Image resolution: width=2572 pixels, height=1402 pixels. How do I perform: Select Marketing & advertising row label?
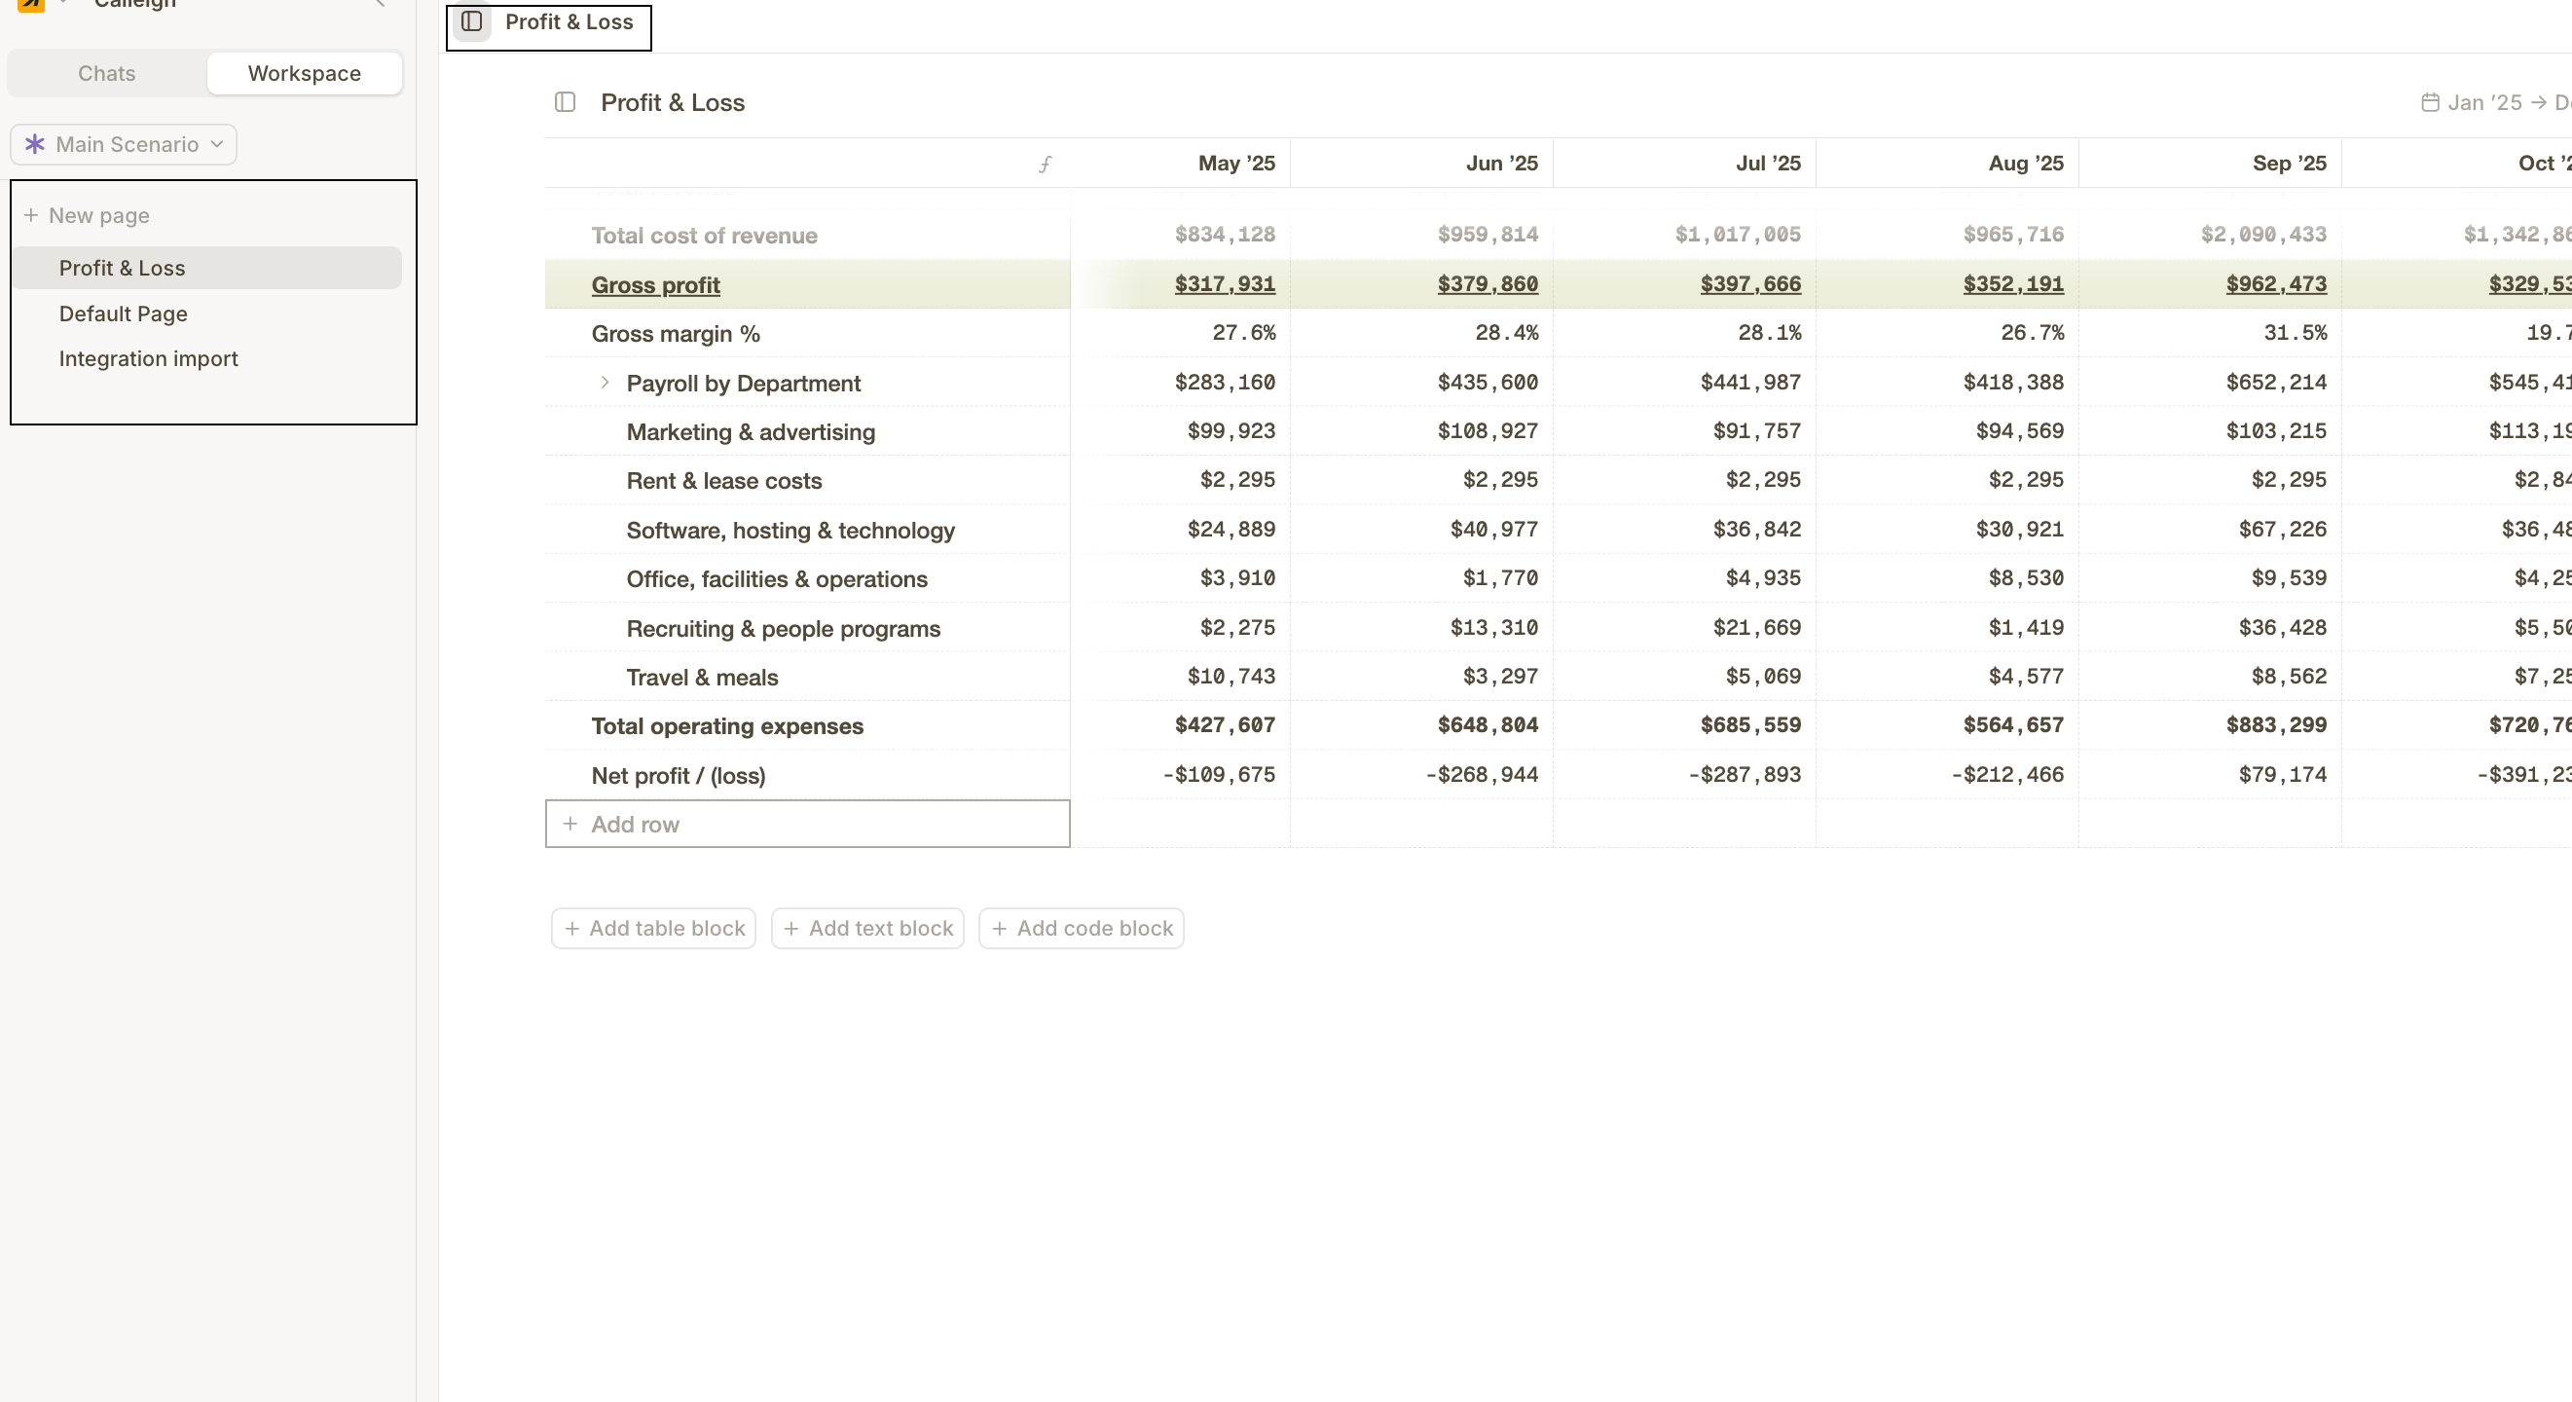tap(751, 431)
